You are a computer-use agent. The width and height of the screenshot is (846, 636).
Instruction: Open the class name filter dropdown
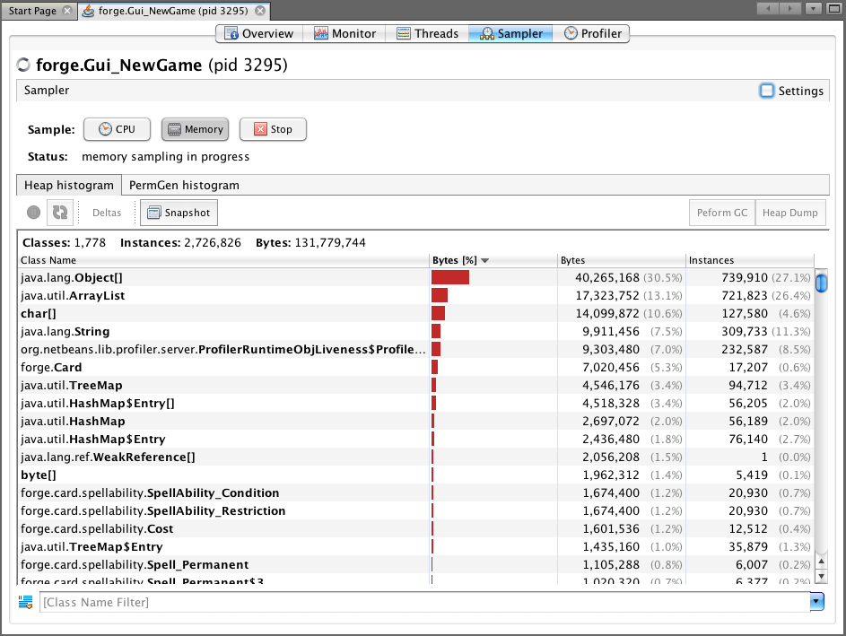point(816,602)
